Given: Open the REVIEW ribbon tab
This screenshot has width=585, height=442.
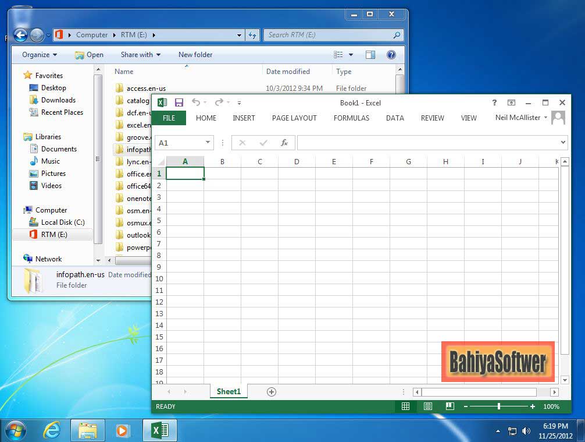Looking at the screenshot, I should pos(433,118).
